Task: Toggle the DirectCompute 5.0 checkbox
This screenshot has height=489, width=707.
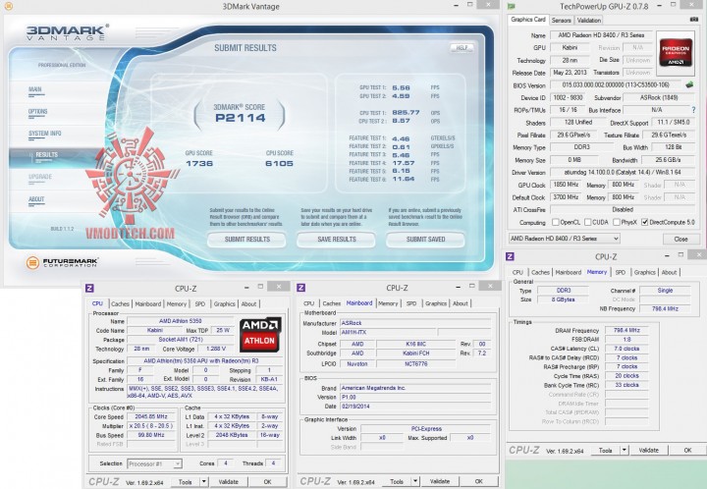Action: pos(645,222)
